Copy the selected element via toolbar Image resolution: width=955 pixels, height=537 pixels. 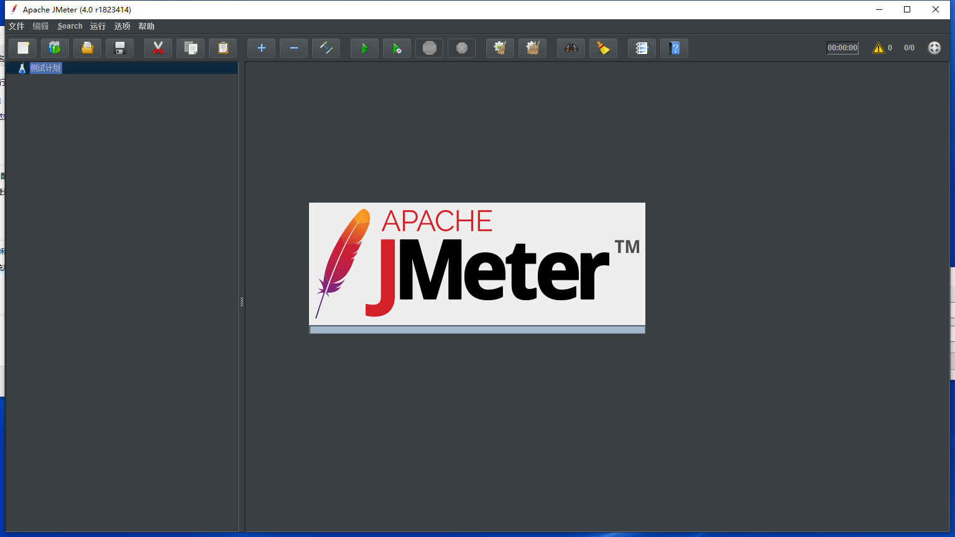coord(191,48)
